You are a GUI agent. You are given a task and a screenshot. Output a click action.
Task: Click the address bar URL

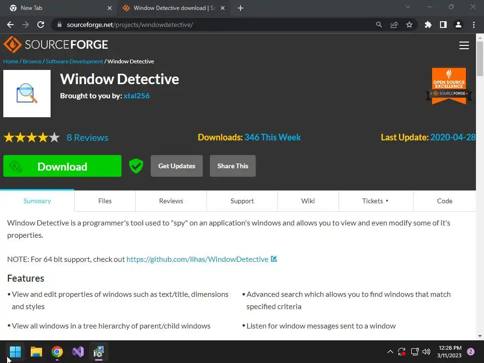click(130, 25)
